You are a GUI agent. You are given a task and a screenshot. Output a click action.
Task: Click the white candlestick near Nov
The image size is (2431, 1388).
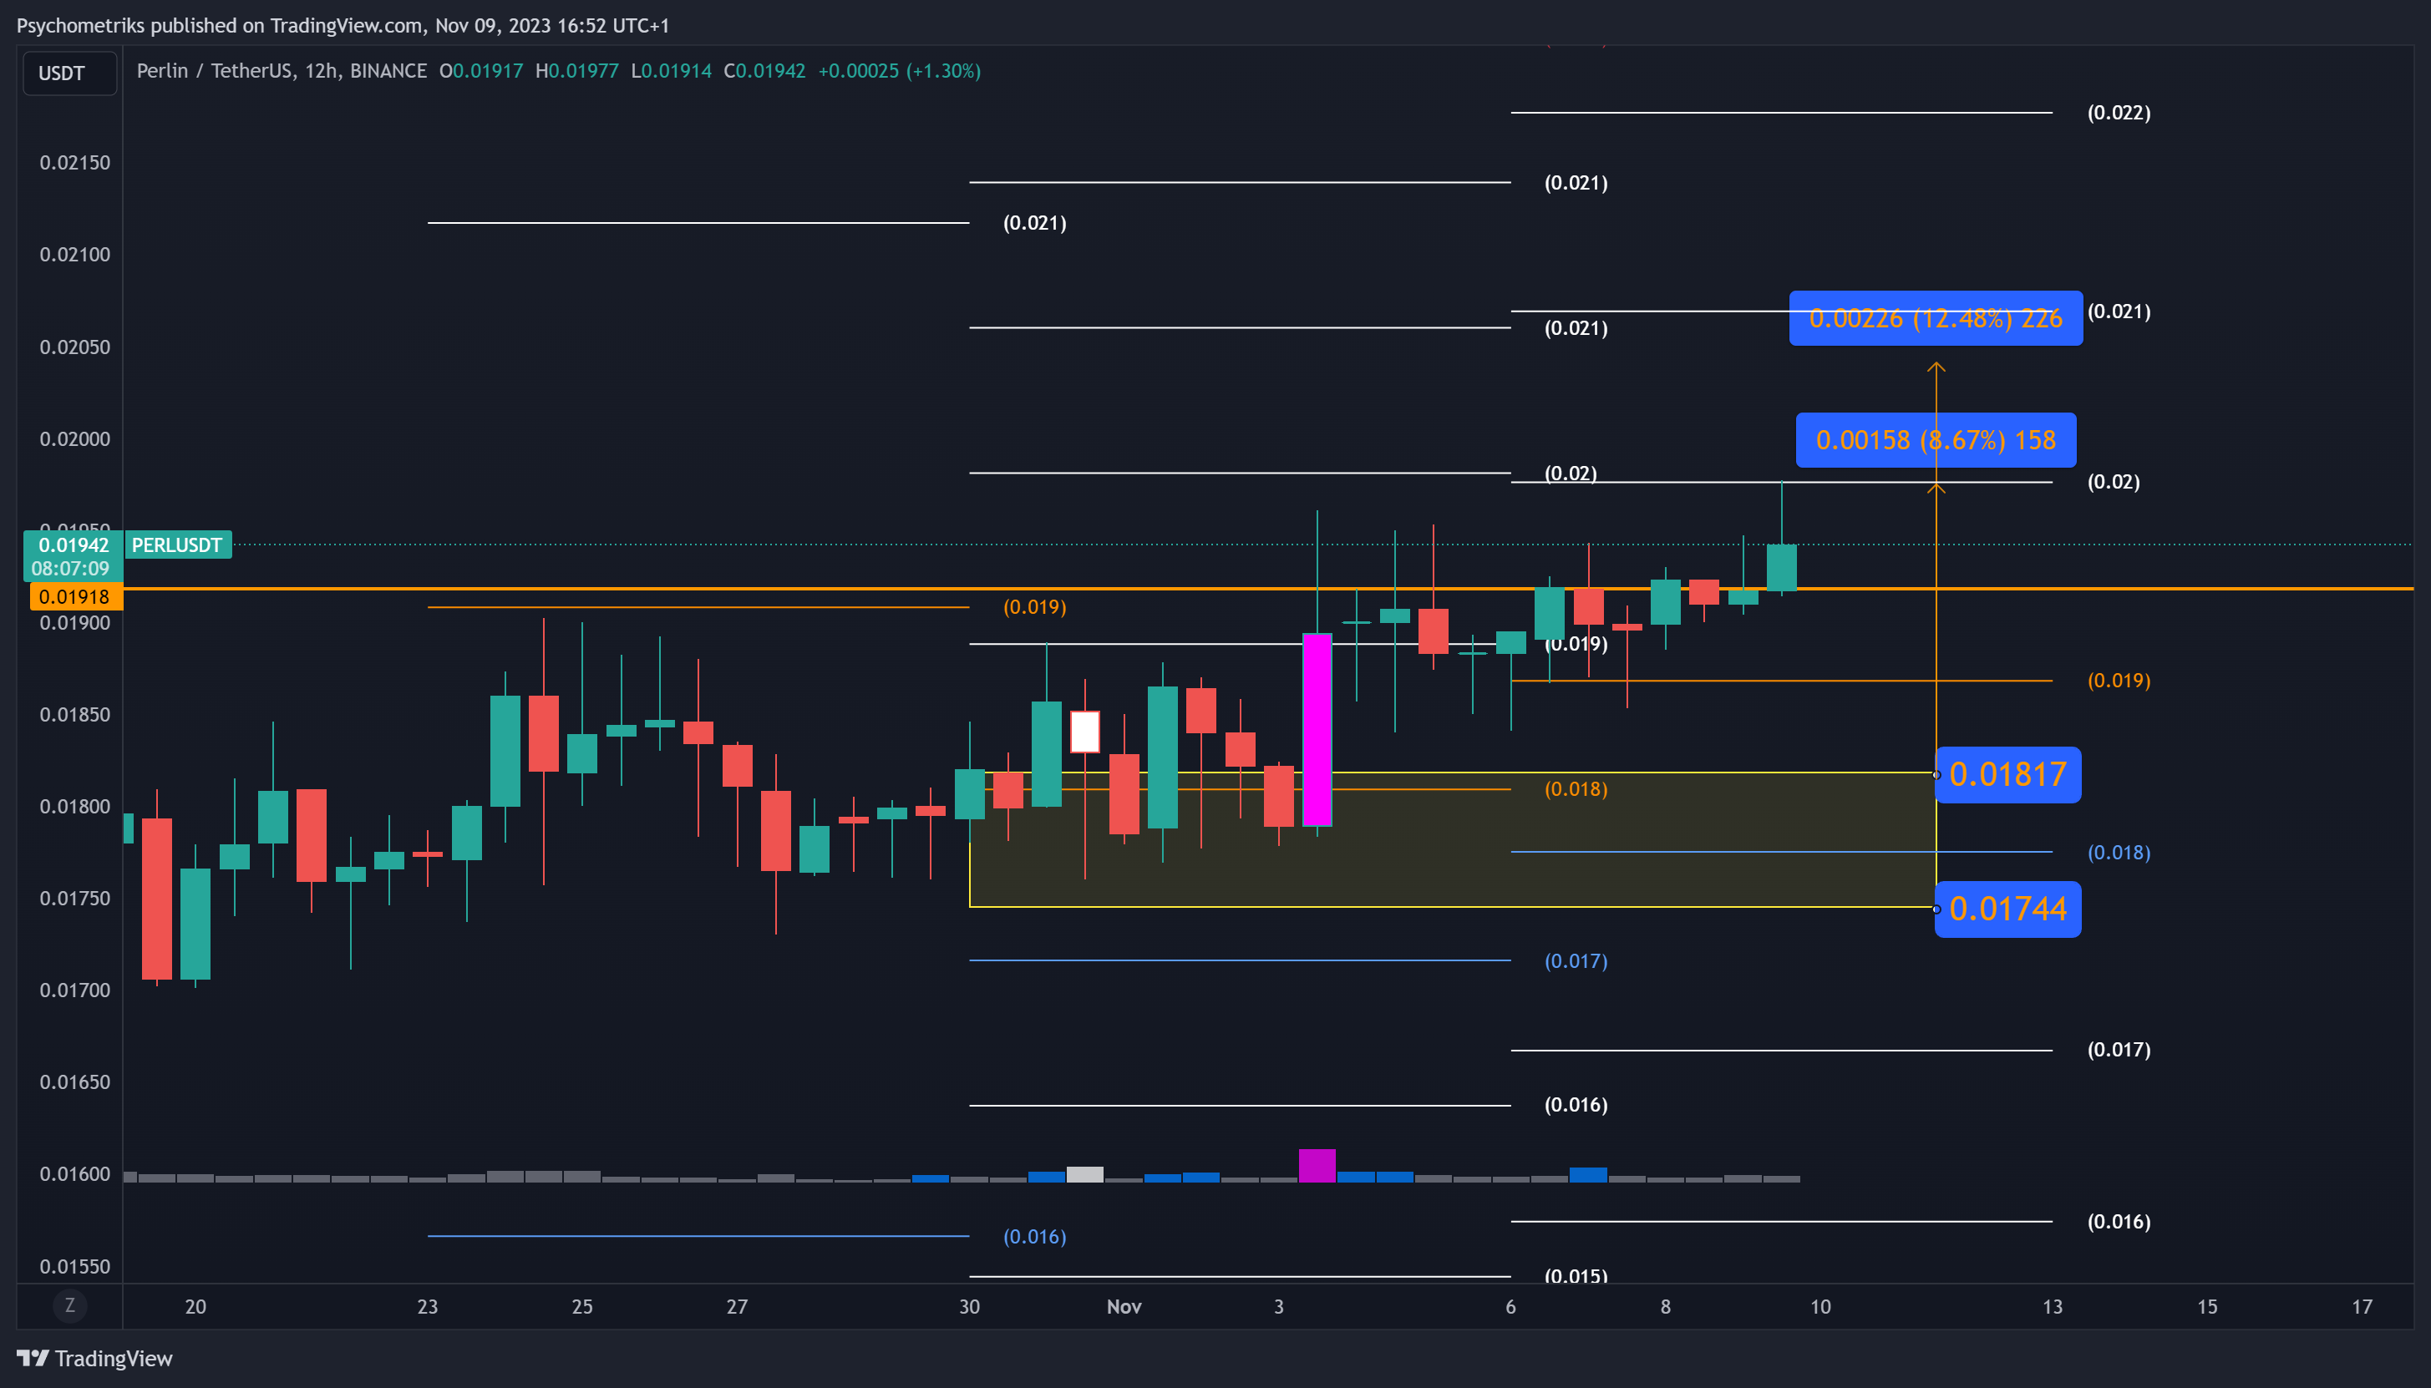tap(1085, 732)
